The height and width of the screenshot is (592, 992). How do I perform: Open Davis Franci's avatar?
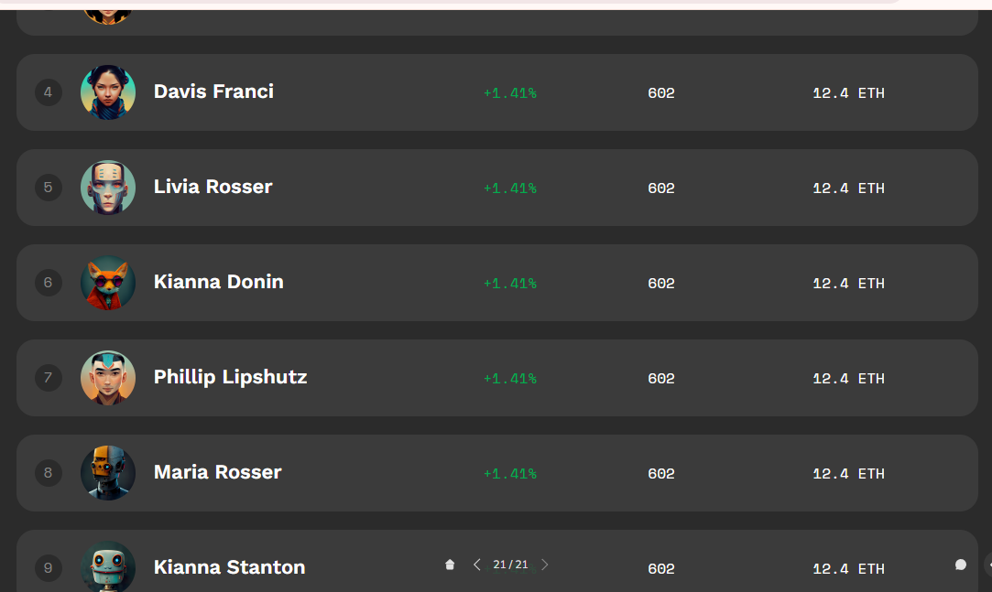[108, 92]
